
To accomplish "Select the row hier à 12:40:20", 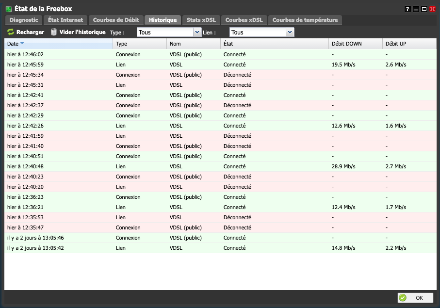I will (220, 187).
